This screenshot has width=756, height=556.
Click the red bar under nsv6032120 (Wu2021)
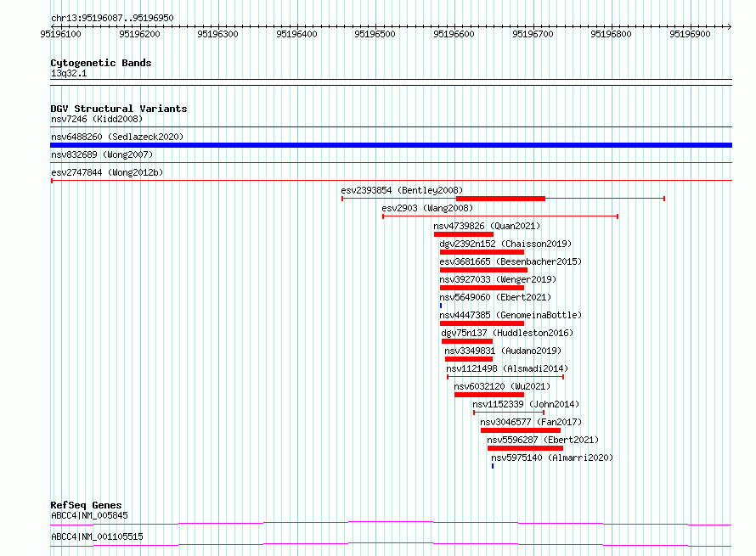(489, 395)
